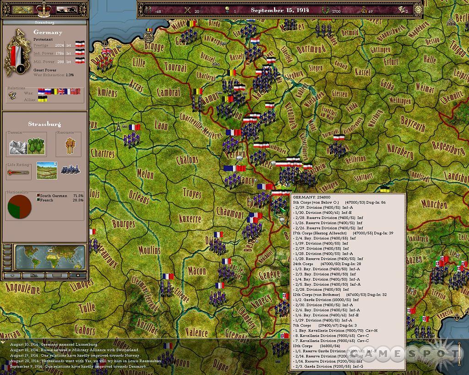
Task: Click the minus button below the minimap
Action: click(12, 275)
